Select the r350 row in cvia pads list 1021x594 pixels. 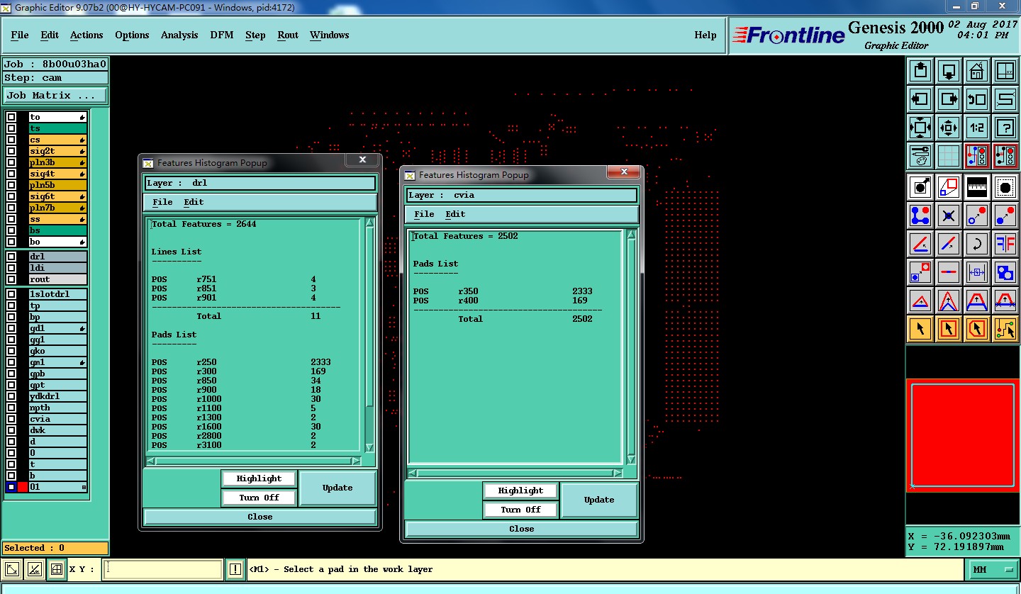(503, 291)
